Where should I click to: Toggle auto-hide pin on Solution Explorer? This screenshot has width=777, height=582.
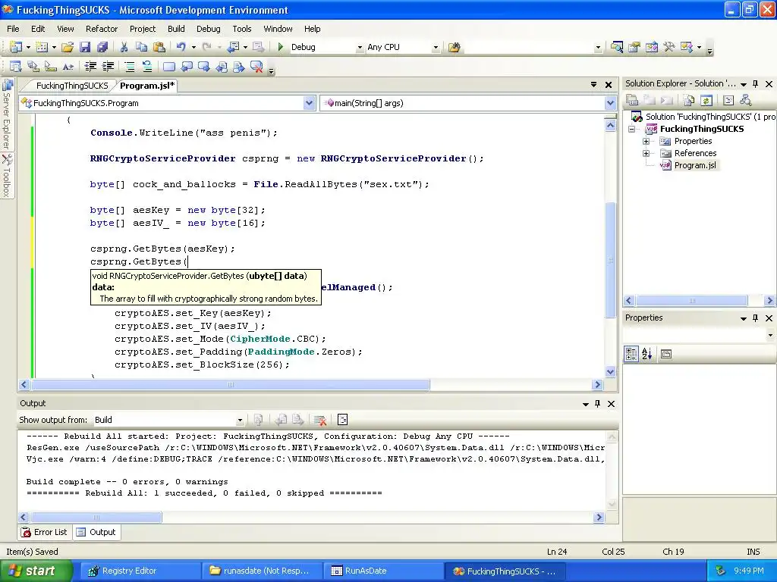point(755,83)
